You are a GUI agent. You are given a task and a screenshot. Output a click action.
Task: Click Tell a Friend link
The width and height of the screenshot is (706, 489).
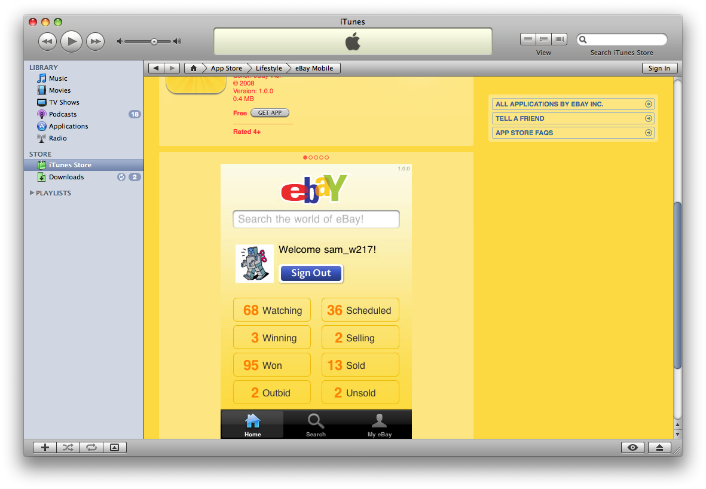573,118
